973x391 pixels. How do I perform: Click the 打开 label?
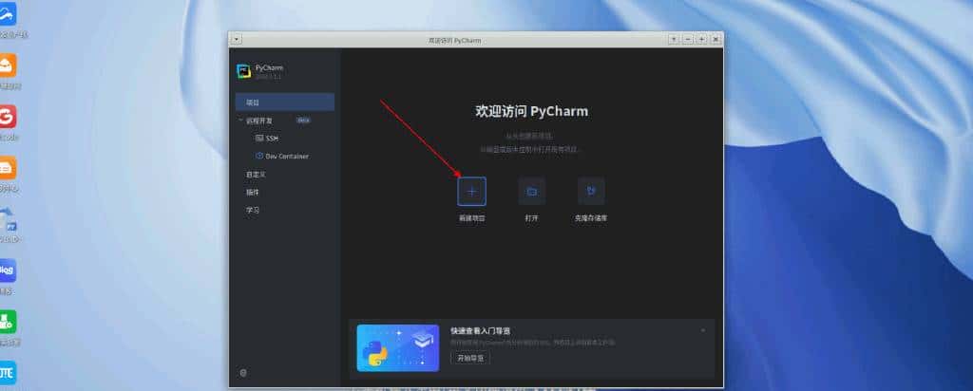coord(532,218)
